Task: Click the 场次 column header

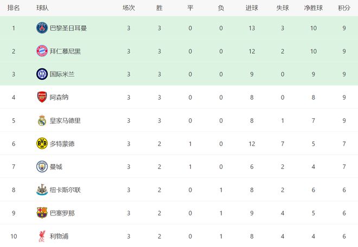Action: 129,8
